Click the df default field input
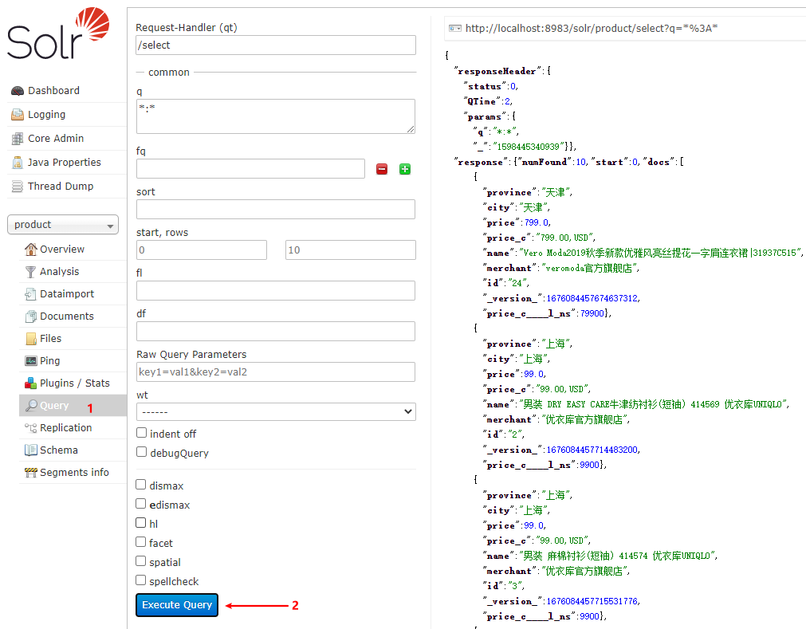Viewport: 806px width, 629px height. pyautogui.click(x=276, y=331)
